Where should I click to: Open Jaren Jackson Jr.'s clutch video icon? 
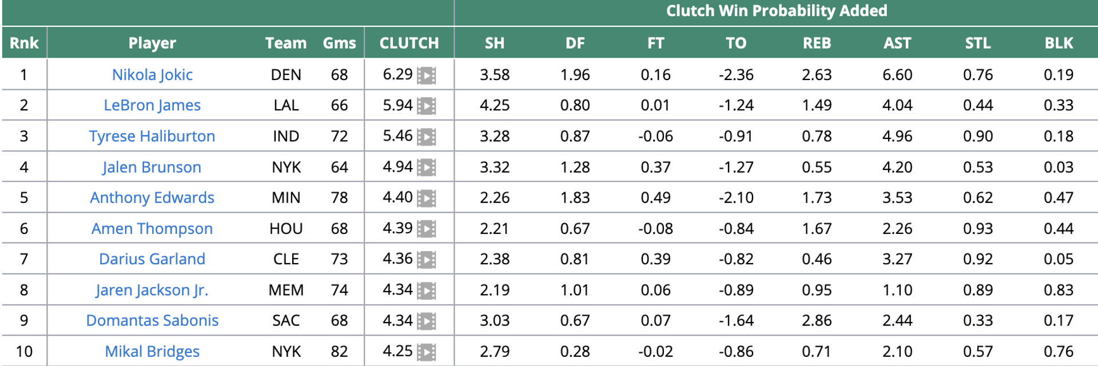[426, 291]
